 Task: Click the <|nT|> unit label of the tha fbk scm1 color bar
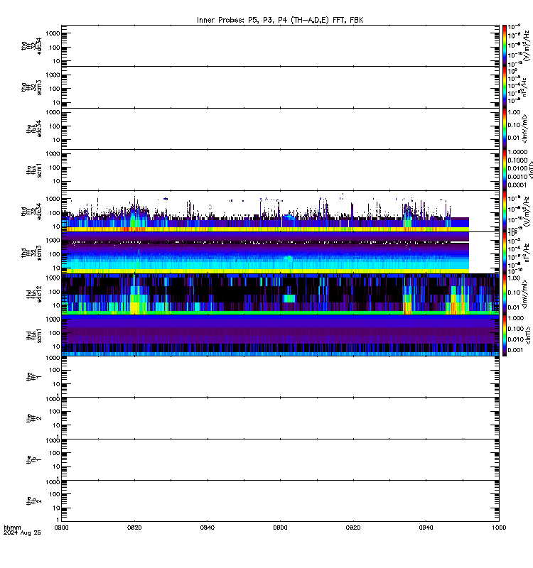pyautogui.click(x=531, y=170)
